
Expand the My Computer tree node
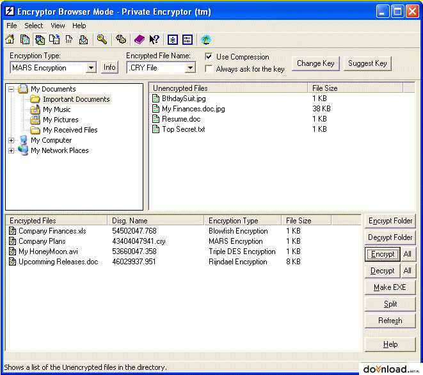coord(11,140)
